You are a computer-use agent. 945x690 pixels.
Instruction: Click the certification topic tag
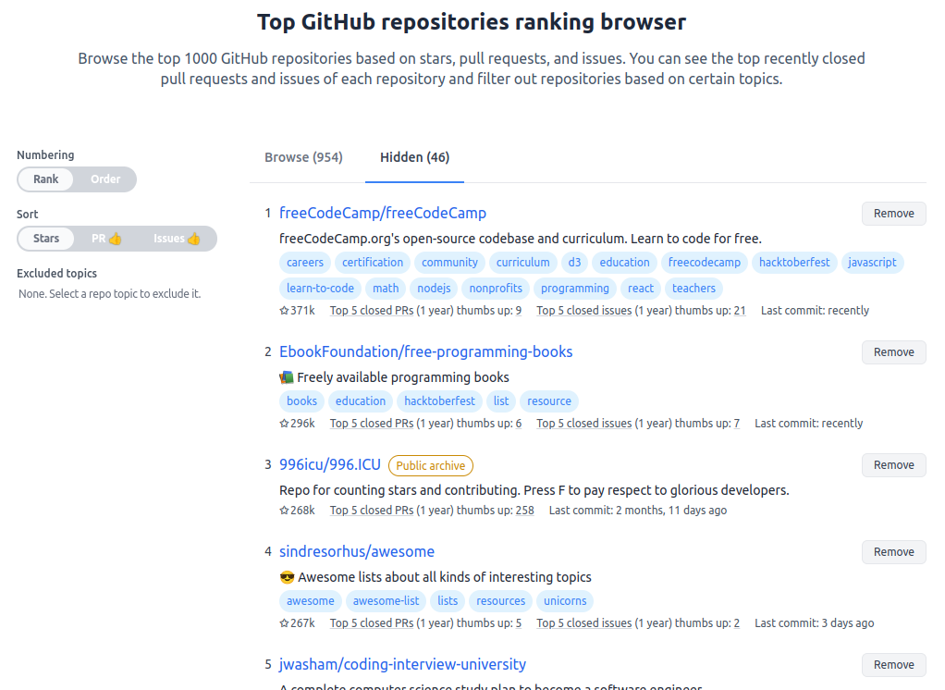click(x=373, y=262)
